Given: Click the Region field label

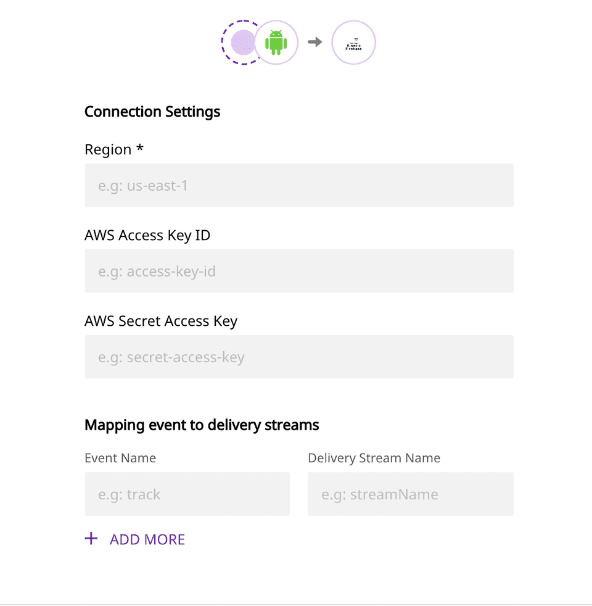Looking at the screenshot, I should [108, 150].
